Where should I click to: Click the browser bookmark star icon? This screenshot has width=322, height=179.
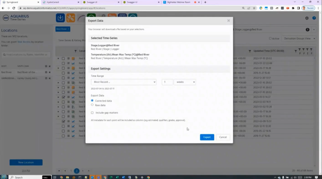click(x=254, y=8)
